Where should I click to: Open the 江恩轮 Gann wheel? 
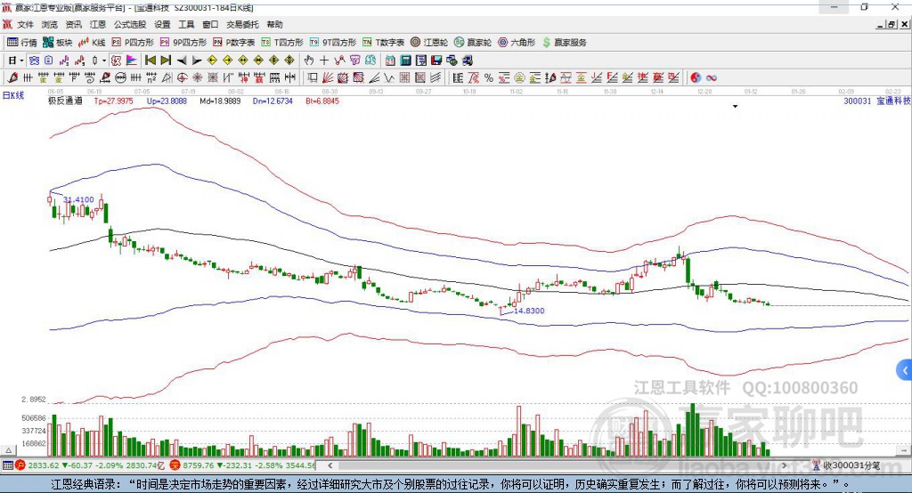click(429, 43)
